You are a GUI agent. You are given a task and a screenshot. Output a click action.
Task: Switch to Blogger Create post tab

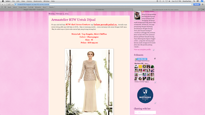pyautogui.click(x=34, y=10)
